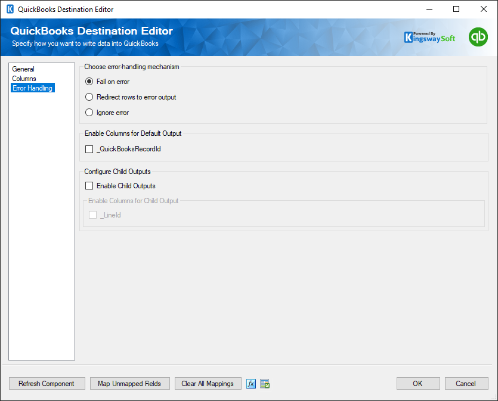Click the 'Enable Columns for Default Output' label
This screenshot has width=498, height=401.
[133, 133]
